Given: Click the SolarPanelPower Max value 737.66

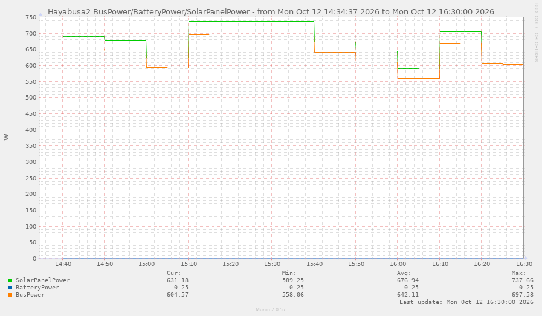Looking at the screenshot, I should pos(523,280).
